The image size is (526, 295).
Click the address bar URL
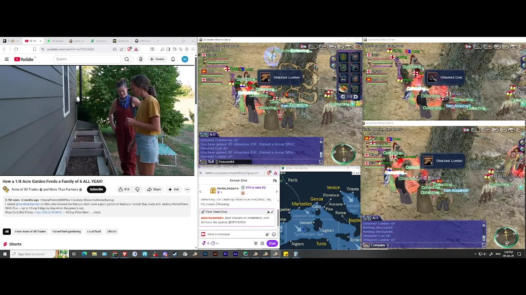pyautogui.click(x=70, y=49)
